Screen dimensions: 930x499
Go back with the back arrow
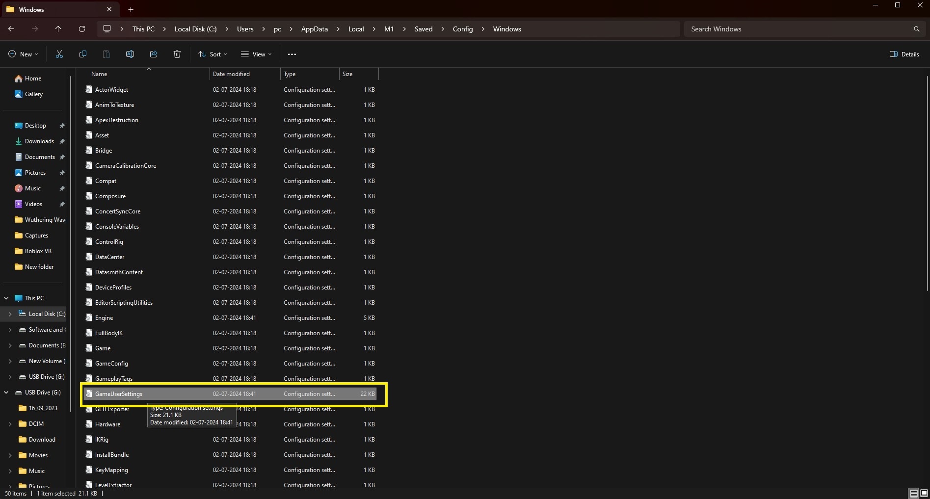coord(11,29)
